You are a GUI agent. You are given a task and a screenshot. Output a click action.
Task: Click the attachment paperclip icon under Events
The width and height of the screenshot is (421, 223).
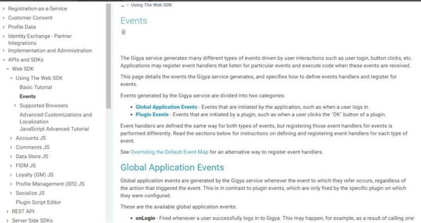tap(123, 32)
